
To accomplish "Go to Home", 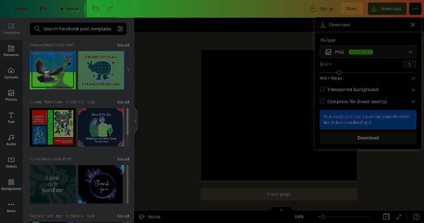I will [21, 9].
